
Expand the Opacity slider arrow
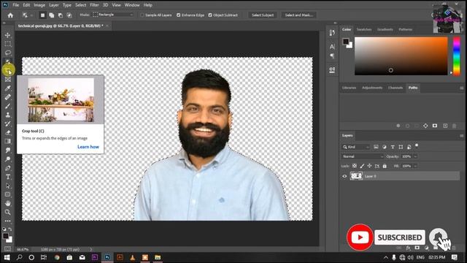coord(415,156)
